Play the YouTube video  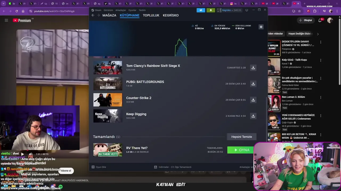click(x=22, y=154)
